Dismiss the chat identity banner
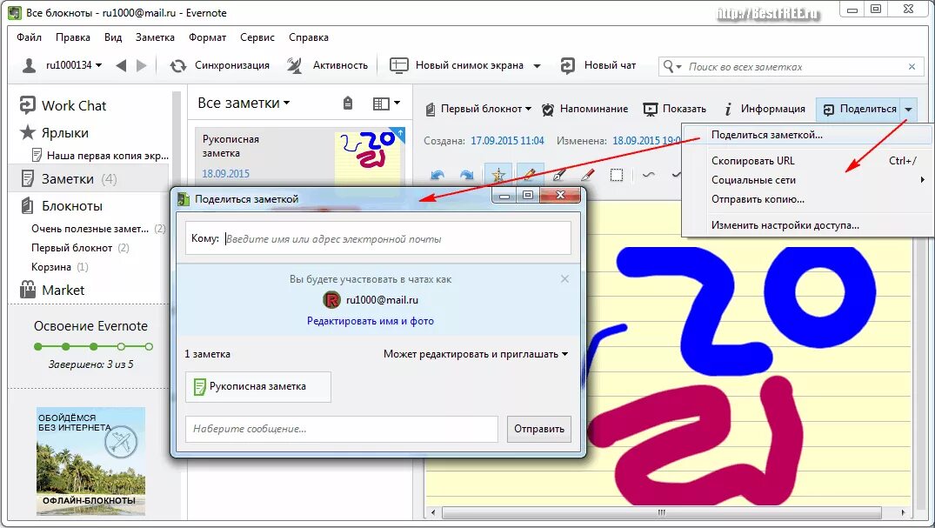Viewport: 935px width, 528px height. tap(564, 278)
